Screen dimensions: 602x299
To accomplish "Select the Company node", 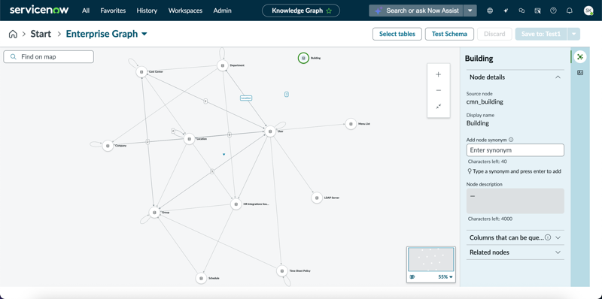I will (x=108, y=146).
